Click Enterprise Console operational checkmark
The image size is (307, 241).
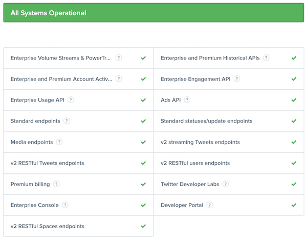(143, 205)
